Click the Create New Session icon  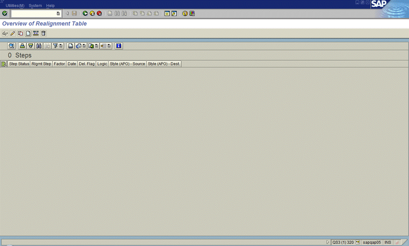[x=167, y=13]
